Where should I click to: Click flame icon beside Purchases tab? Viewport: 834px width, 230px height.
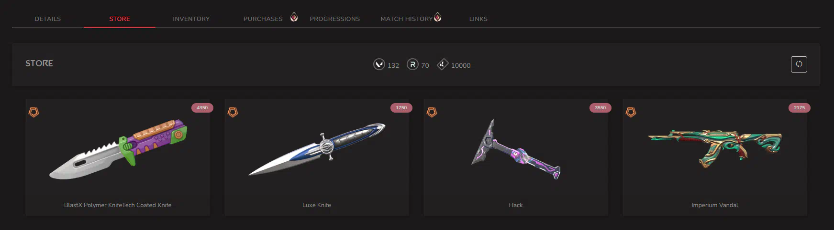point(294,17)
